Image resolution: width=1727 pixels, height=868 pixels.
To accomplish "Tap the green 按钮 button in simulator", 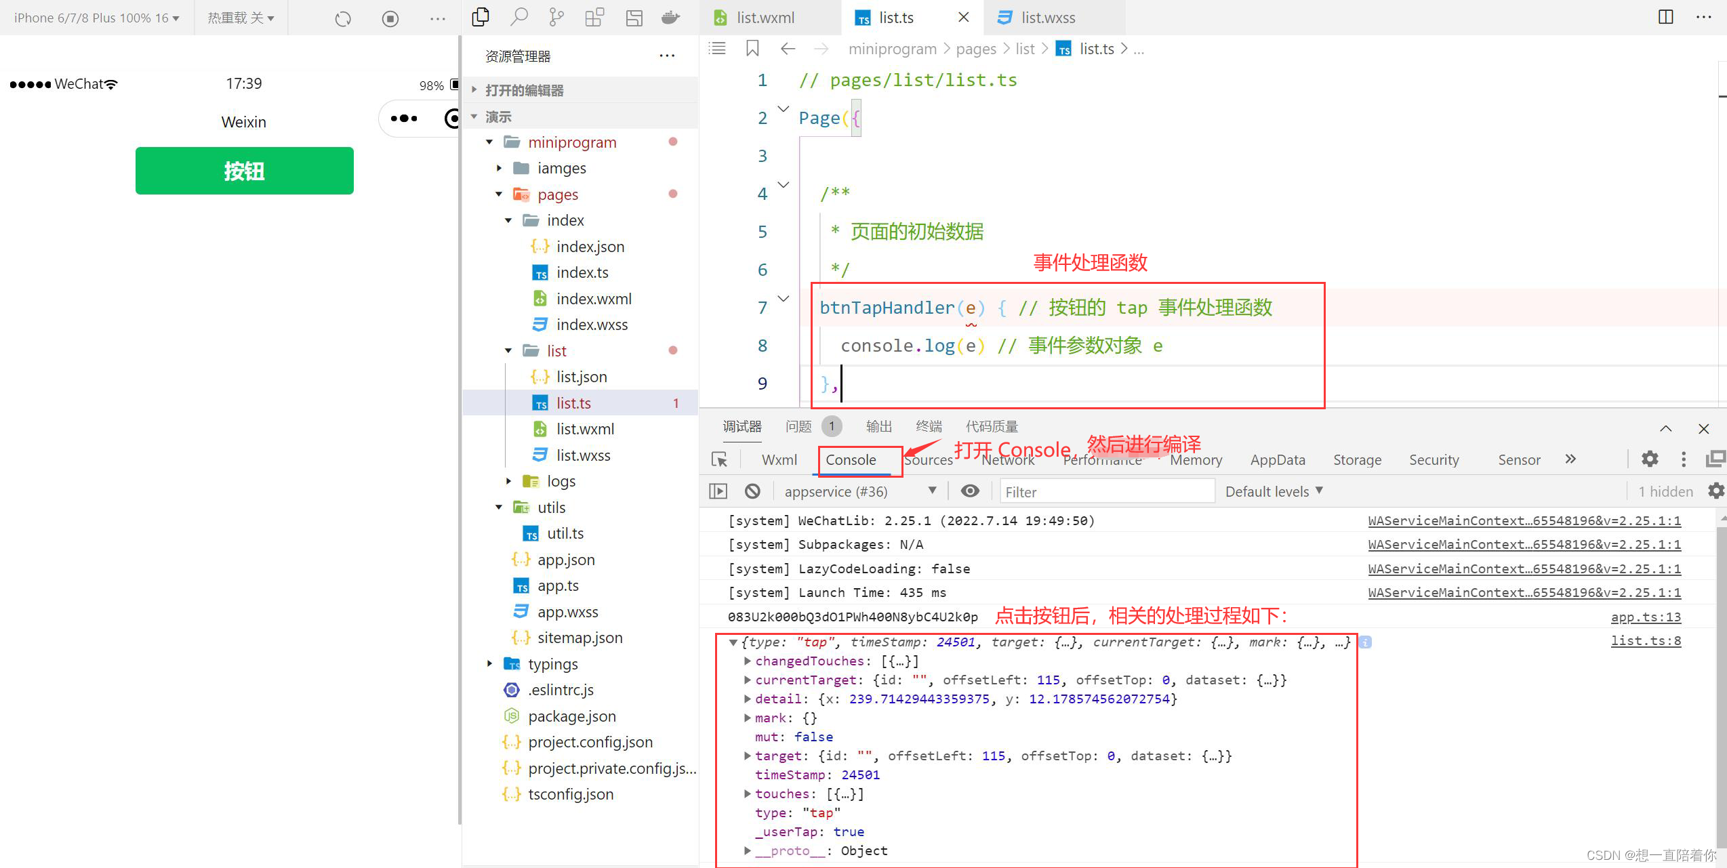I will [x=244, y=171].
